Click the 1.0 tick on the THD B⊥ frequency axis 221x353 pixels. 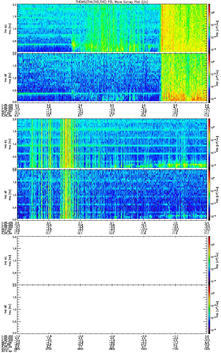pos(14,144)
